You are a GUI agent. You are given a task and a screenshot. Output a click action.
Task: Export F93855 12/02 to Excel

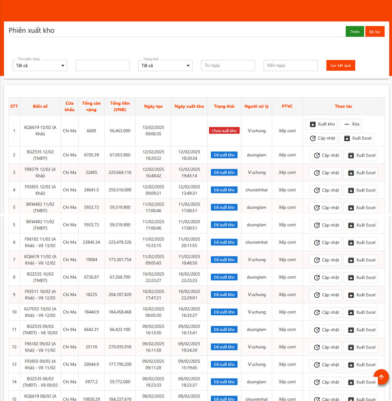[x=360, y=190]
